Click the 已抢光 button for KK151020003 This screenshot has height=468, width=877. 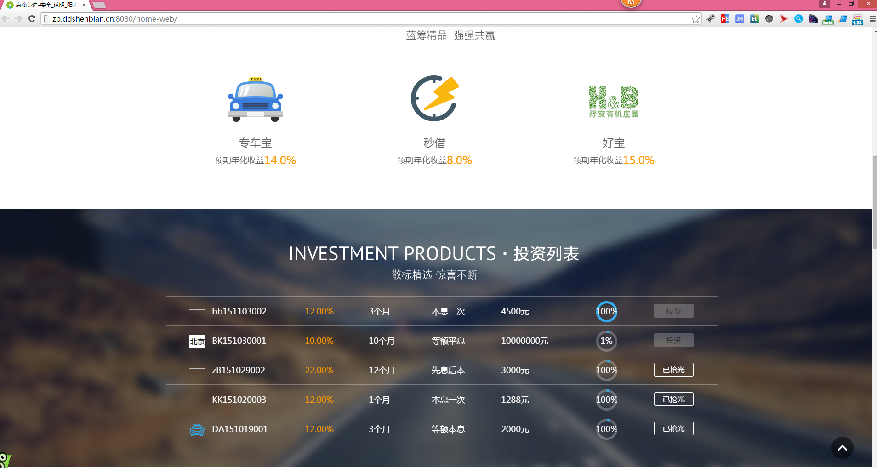pyautogui.click(x=674, y=399)
